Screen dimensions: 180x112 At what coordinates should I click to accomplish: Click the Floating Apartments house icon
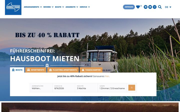tap(50, 70)
